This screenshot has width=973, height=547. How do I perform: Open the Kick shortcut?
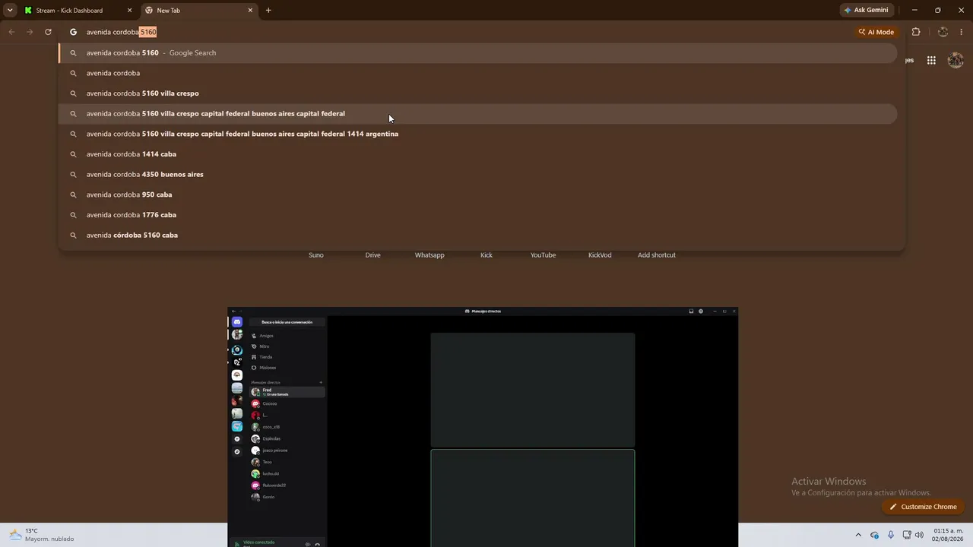pyautogui.click(x=486, y=255)
